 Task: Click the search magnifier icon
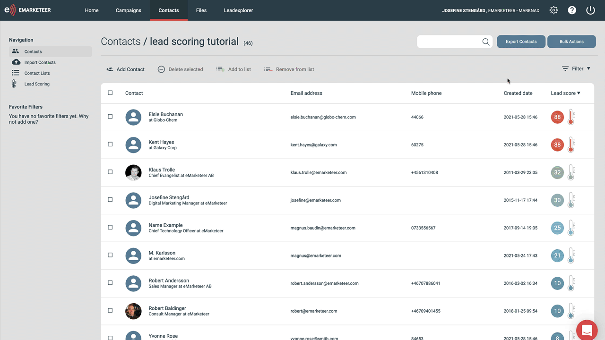point(486,42)
